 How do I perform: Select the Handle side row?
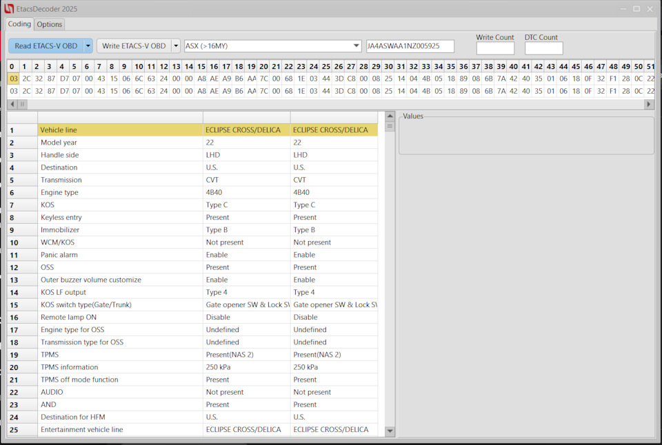192,155
